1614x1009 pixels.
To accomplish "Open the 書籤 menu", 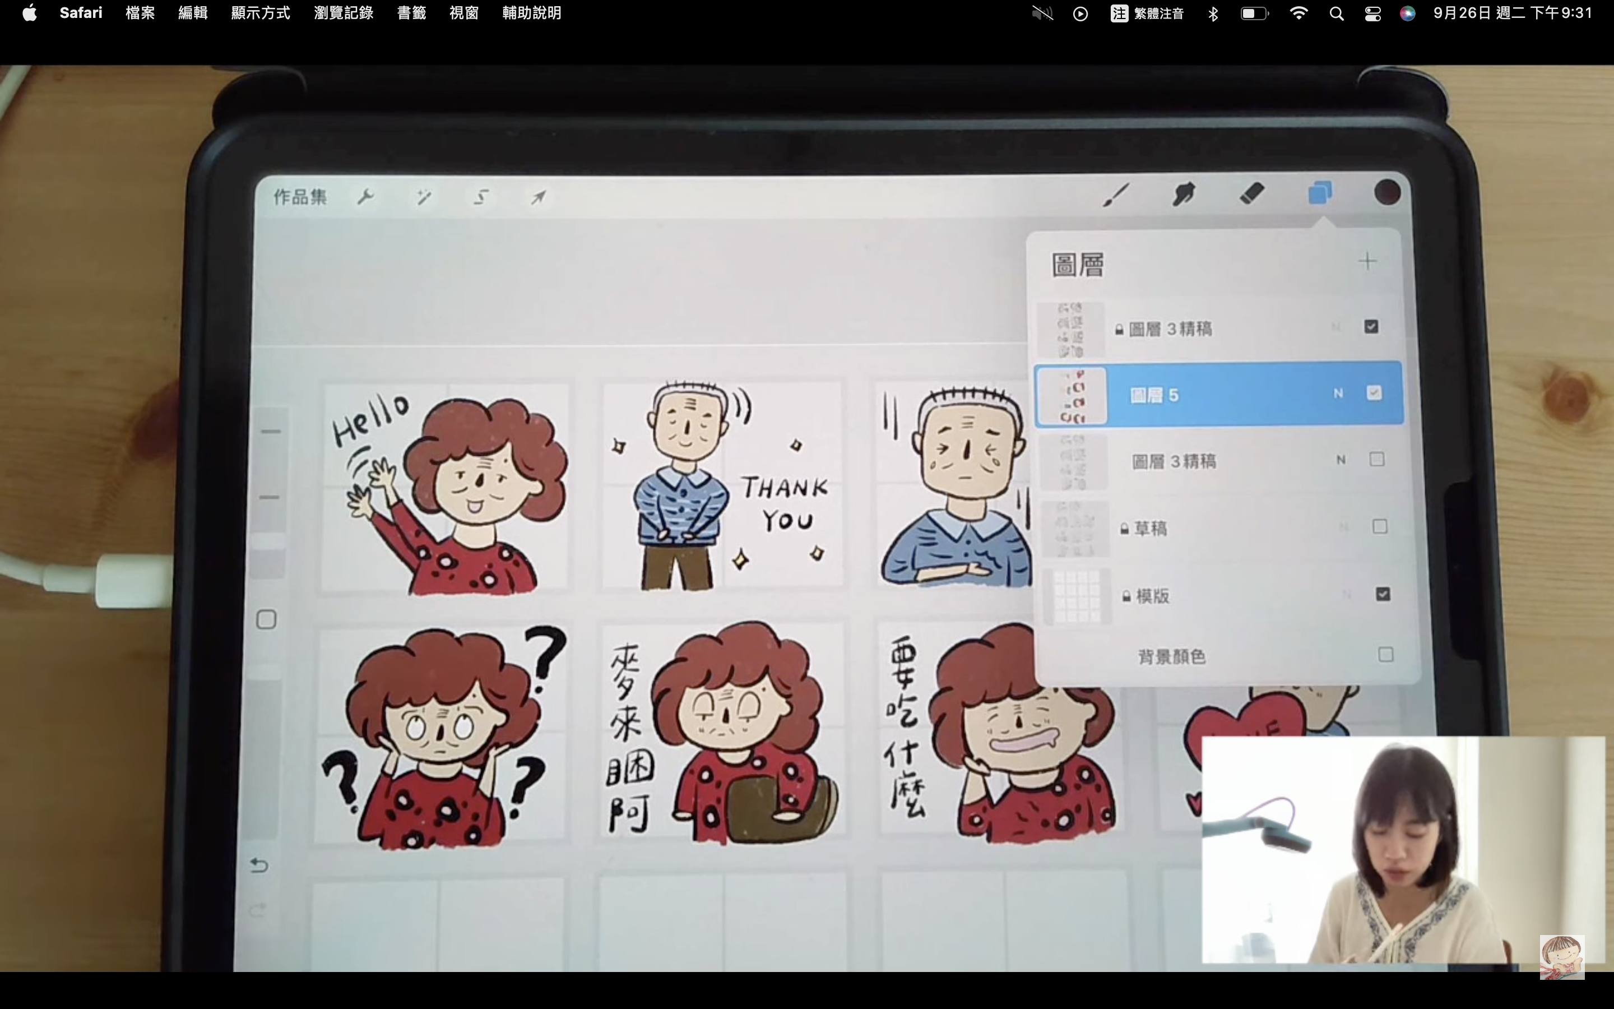I will point(411,13).
